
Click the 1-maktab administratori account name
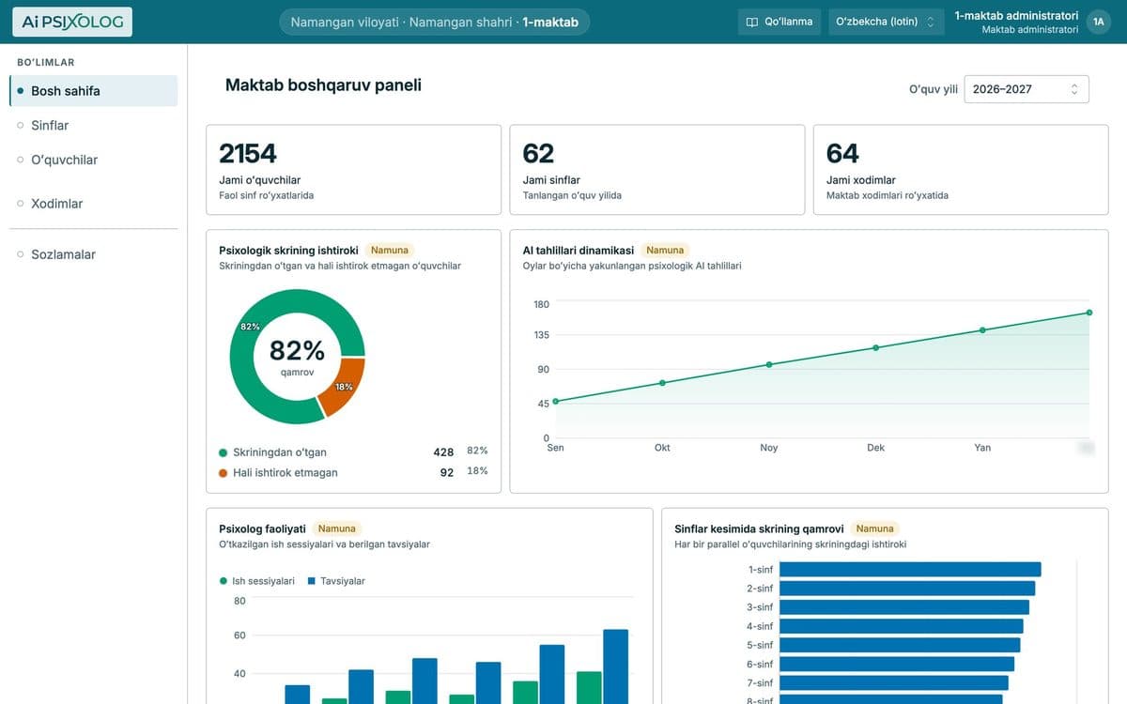click(x=1016, y=15)
